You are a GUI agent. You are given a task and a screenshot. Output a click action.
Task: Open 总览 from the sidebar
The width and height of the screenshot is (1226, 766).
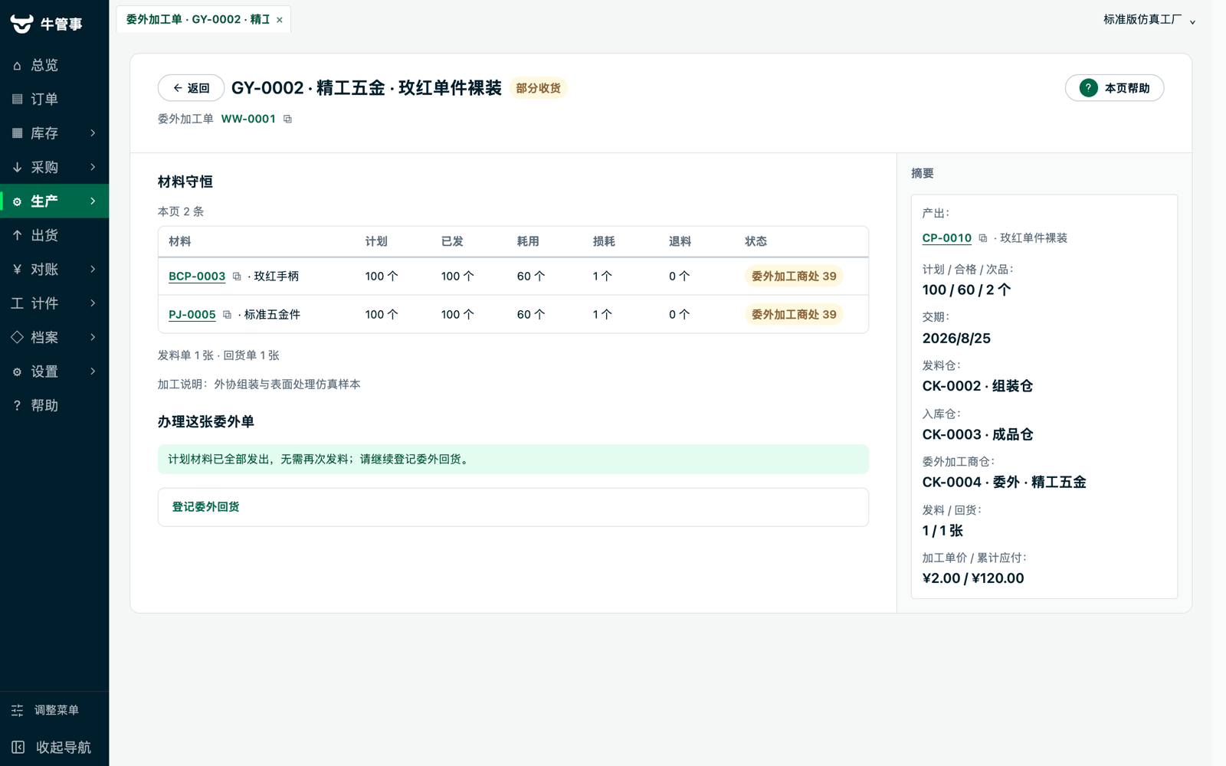[x=54, y=65]
